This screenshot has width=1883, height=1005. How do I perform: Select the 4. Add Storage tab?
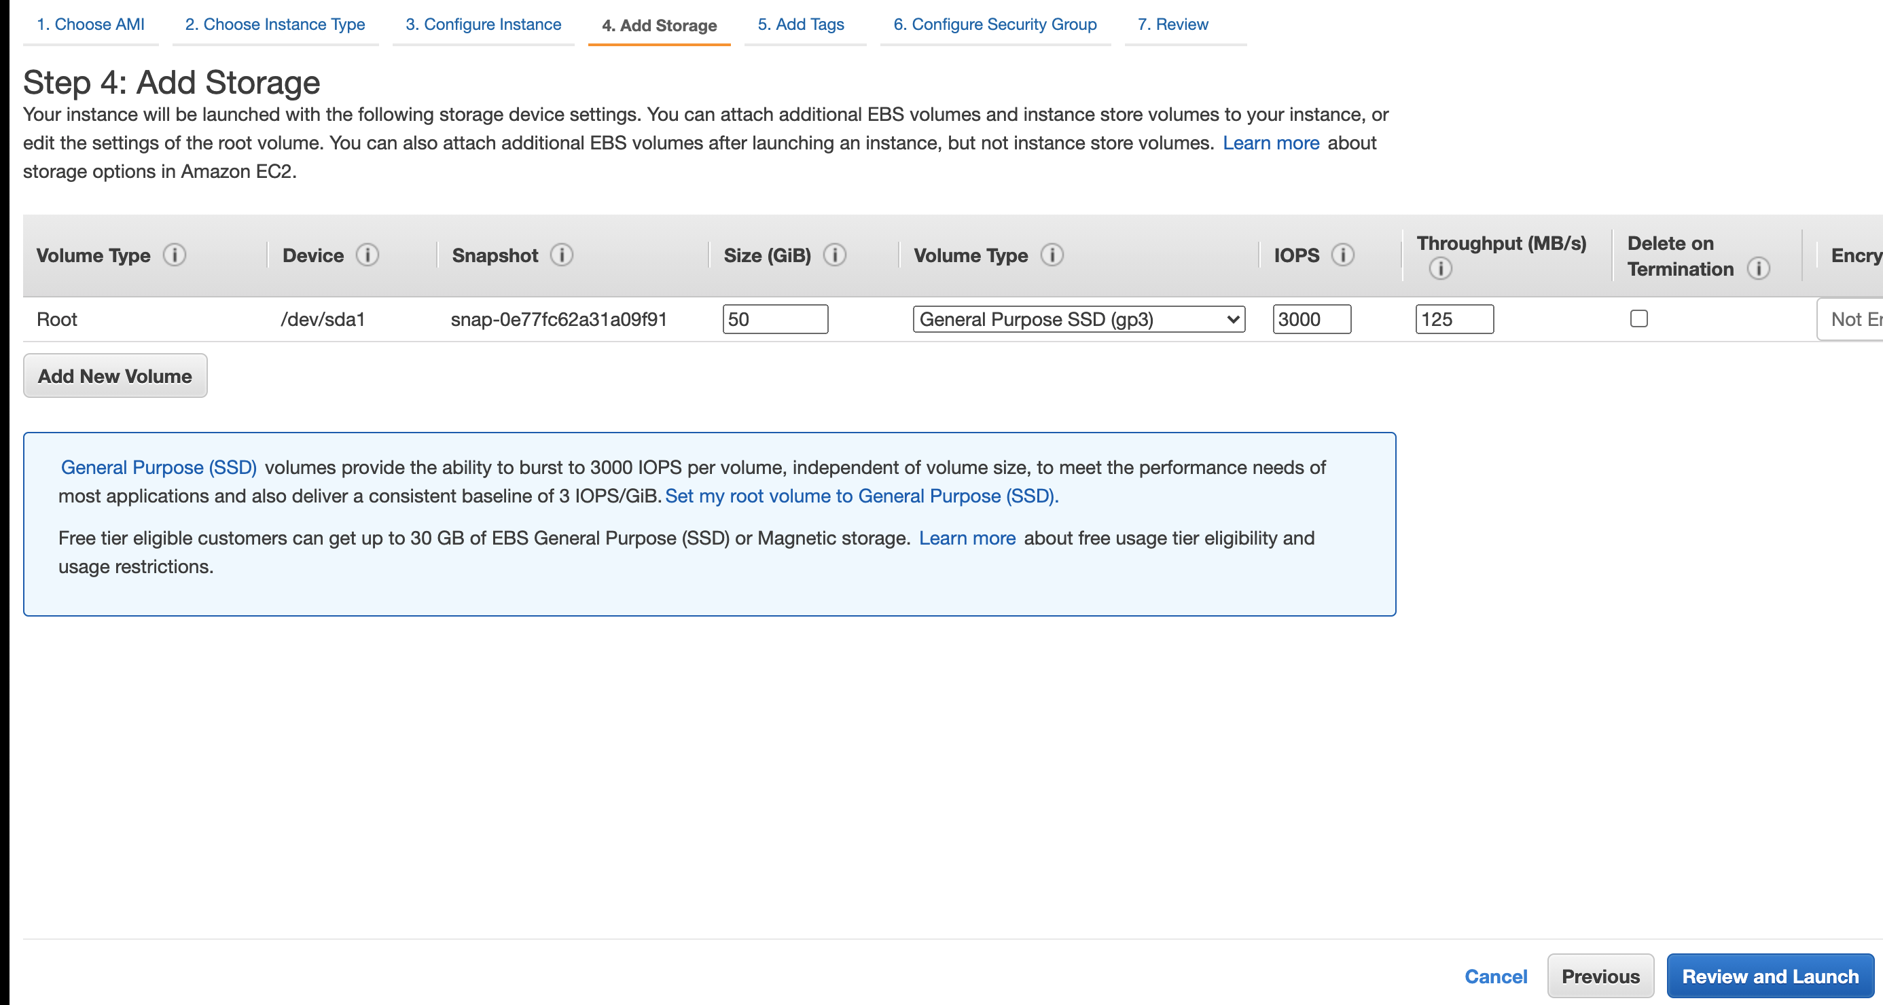(660, 26)
